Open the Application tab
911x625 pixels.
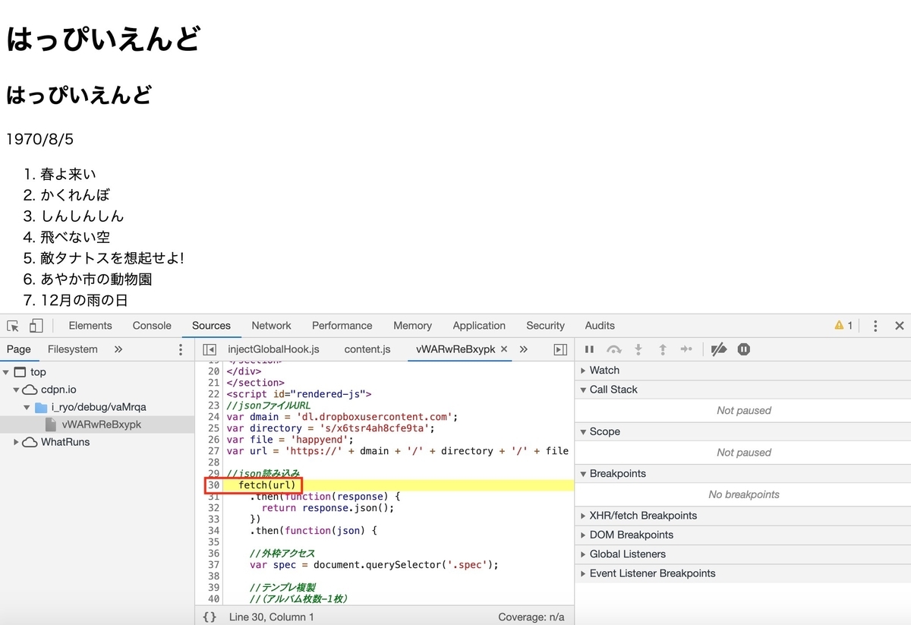[x=479, y=326]
